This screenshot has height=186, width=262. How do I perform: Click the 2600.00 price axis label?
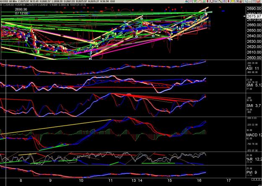coord(254,58)
